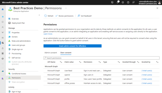Click Grant admin consent for idfordevs button
162x93 pixels.
pyautogui.click(x=72, y=46)
